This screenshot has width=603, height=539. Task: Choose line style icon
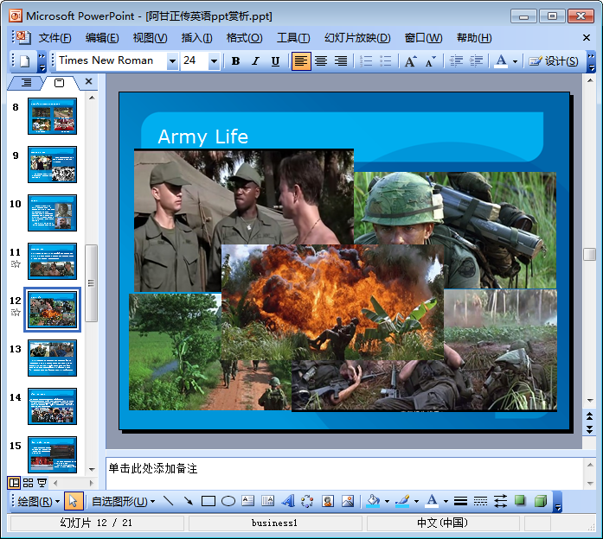[x=460, y=501]
